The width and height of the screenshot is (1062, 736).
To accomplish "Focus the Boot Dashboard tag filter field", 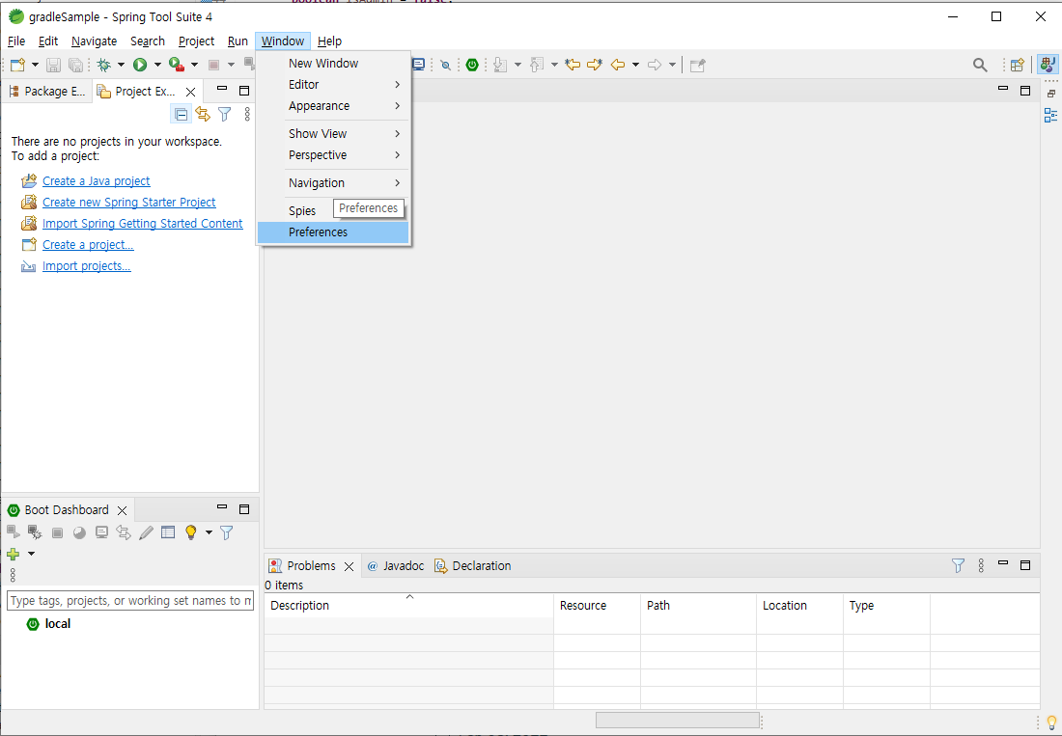I will [130, 601].
